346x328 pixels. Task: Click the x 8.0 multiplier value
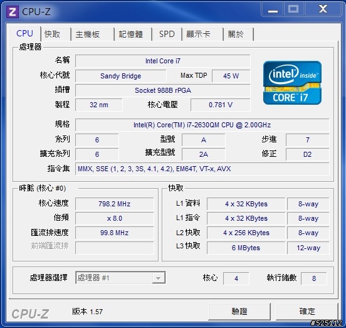point(114,218)
